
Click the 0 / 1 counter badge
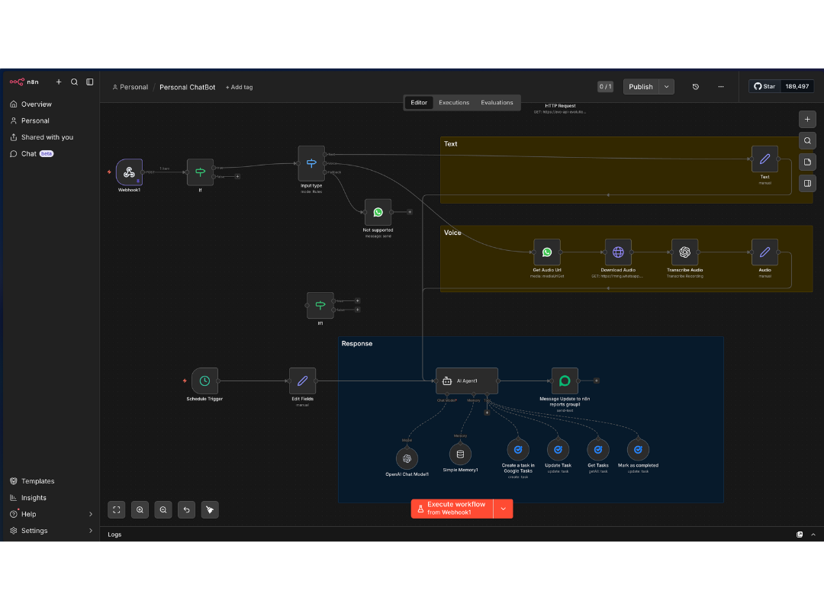[605, 87]
